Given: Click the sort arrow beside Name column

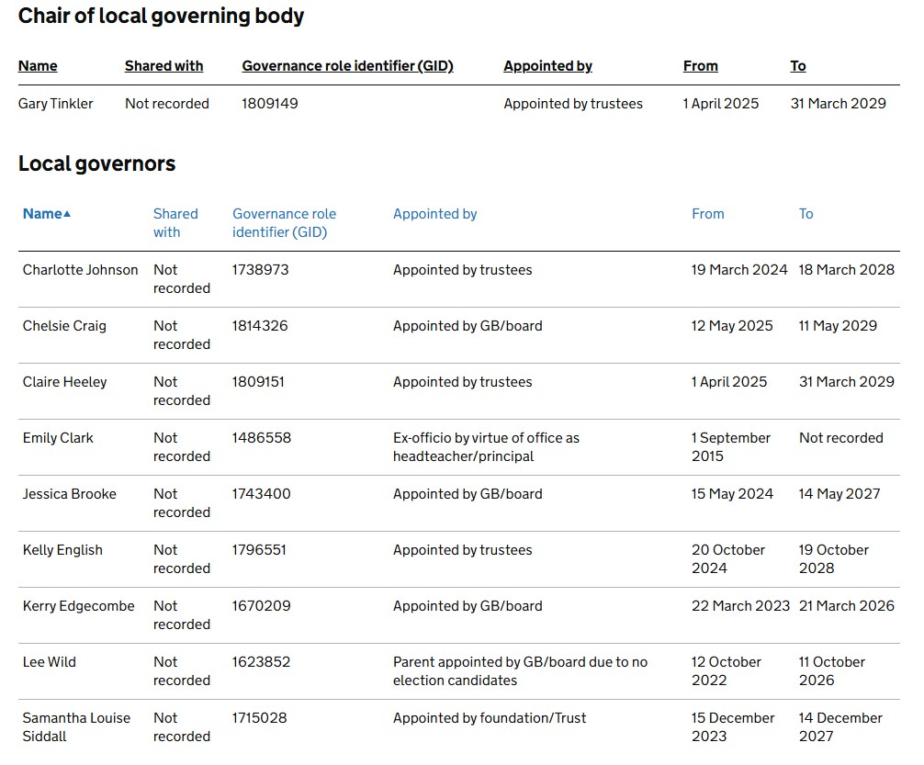Looking at the screenshot, I should coord(66,214).
